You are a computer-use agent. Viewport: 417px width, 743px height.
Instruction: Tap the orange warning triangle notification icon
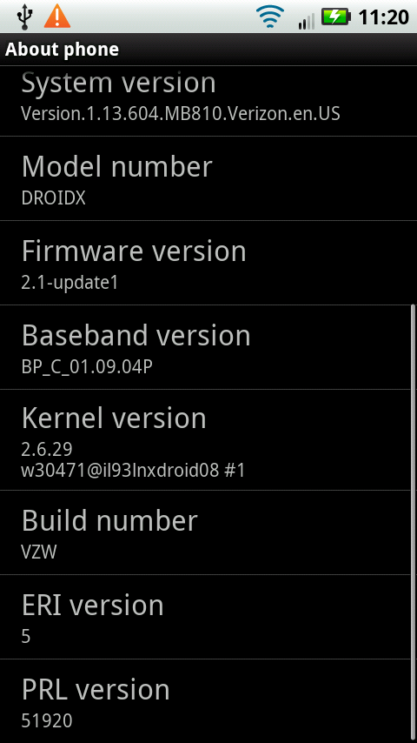pos(57,17)
